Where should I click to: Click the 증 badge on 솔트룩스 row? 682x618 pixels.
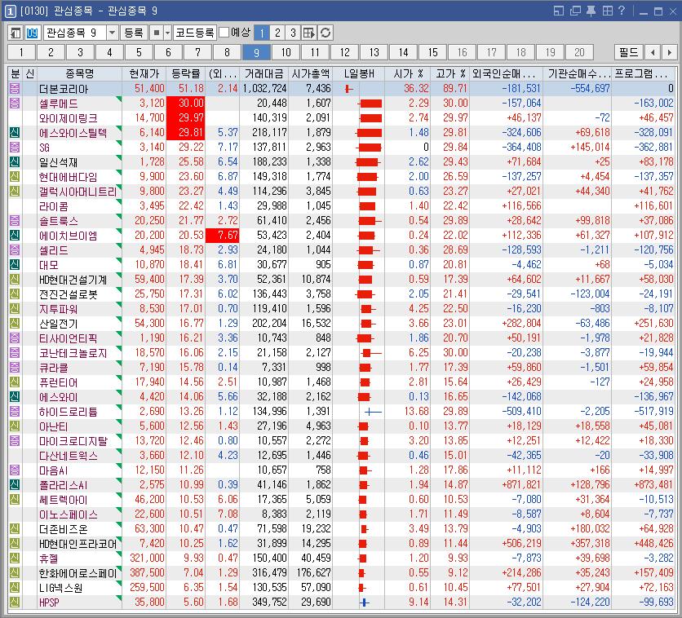pyautogui.click(x=15, y=221)
